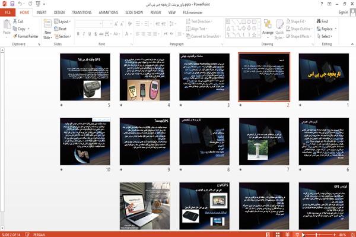This screenshot has width=356, height=237.
Task: Click the font name box
Action: (89, 24)
